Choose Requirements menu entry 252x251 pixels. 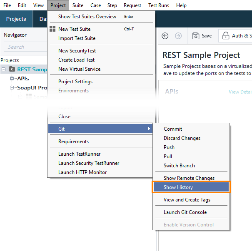100,142
